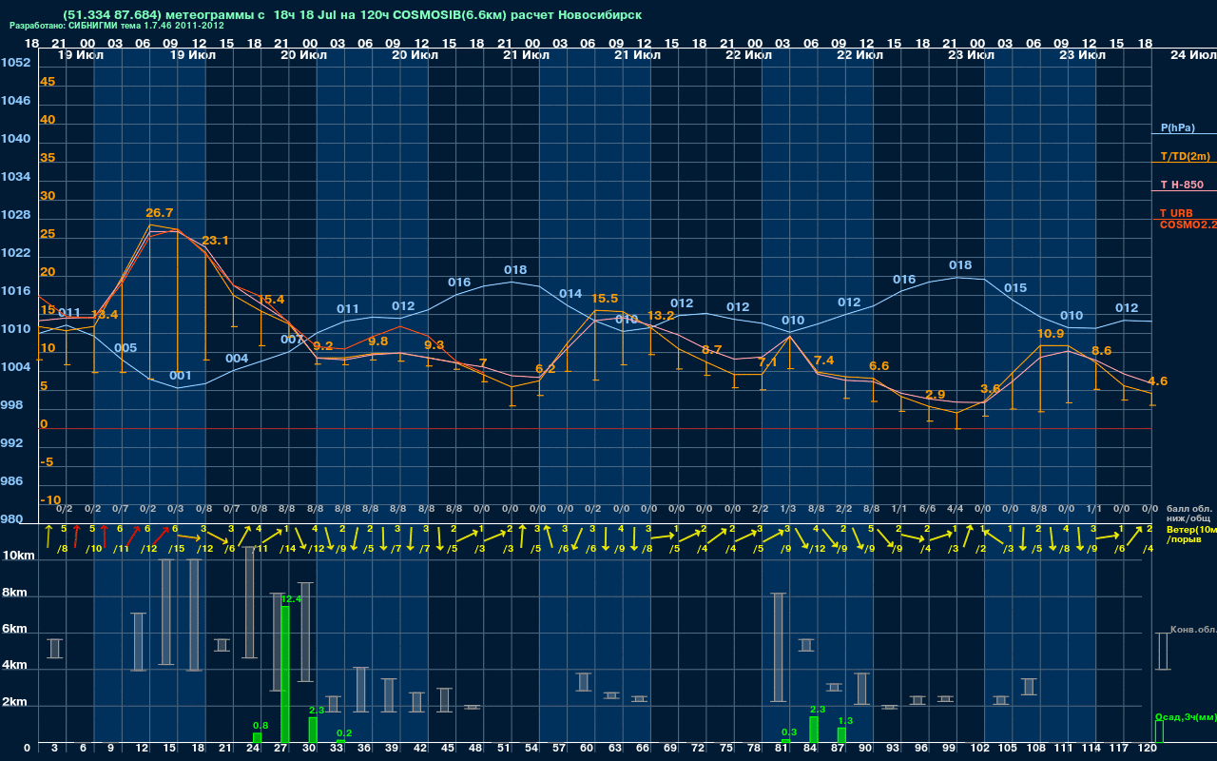Click the COSMO2.2 legend label
Screen dimensions: 1217x761
pyautogui.click(x=1188, y=224)
